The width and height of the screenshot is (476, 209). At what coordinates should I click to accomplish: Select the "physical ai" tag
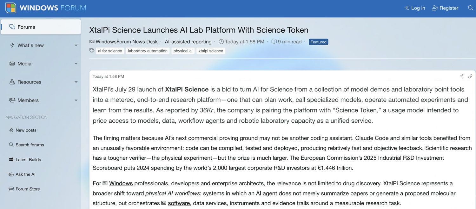[x=183, y=51]
